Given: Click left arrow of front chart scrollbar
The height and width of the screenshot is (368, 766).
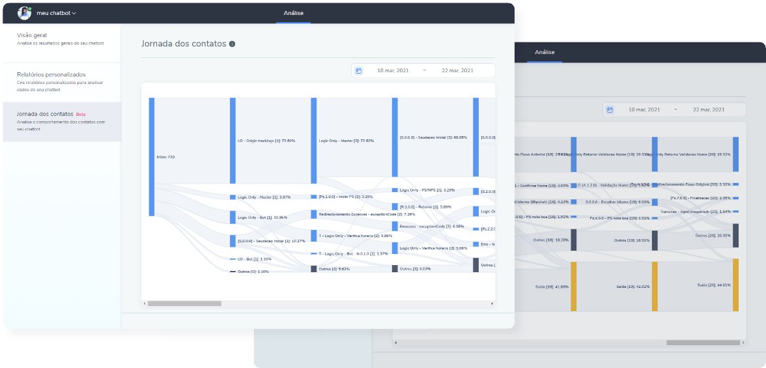Looking at the screenshot, I should point(145,304).
